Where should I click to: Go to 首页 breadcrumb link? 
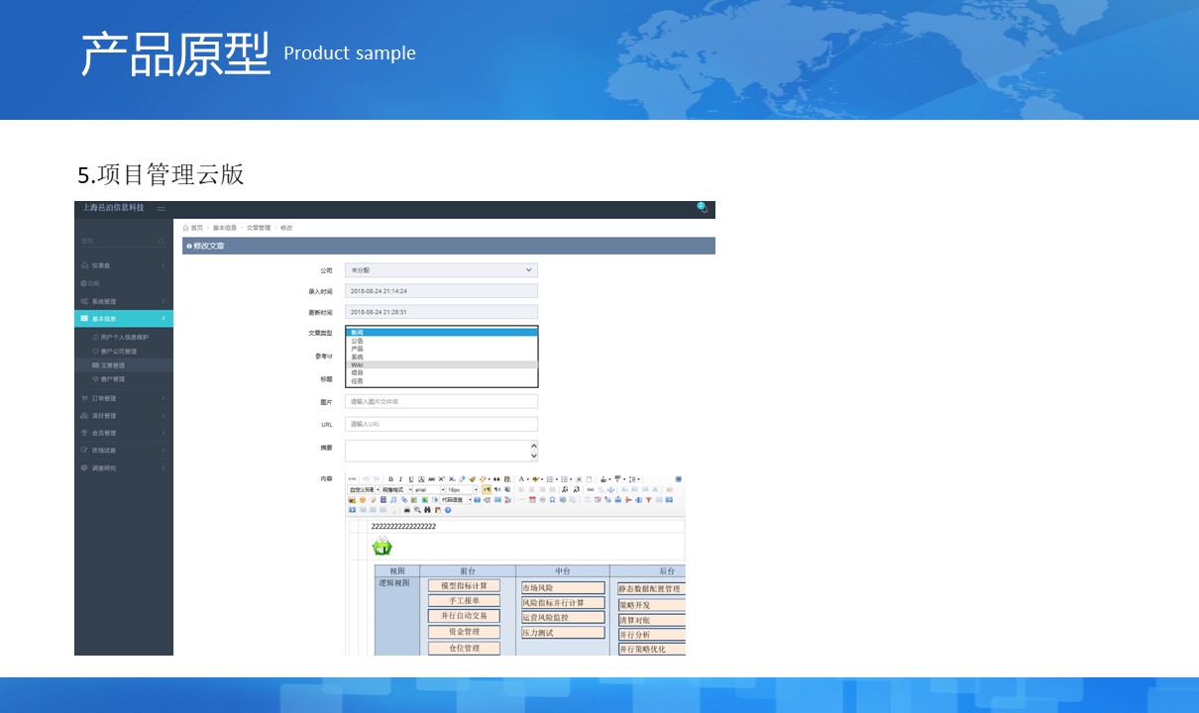click(x=197, y=228)
